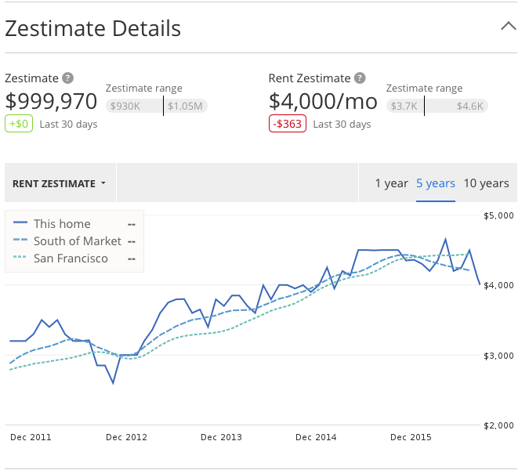
Task: Click Last 30 days under Rent Zestimate
Action: (342, 124)
